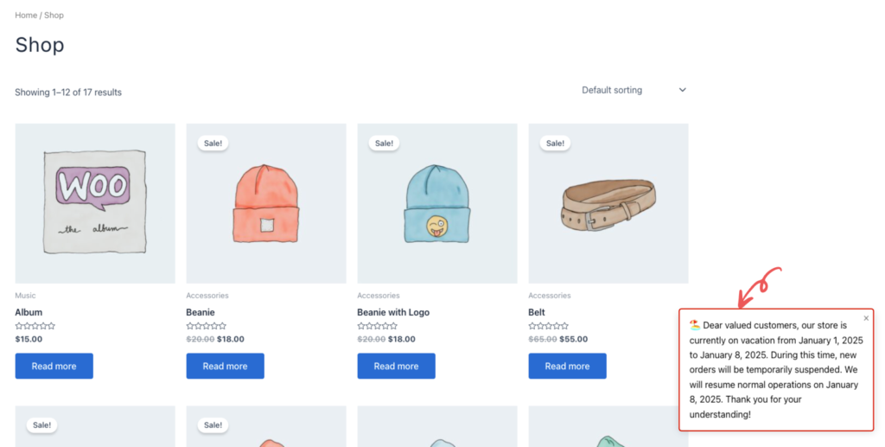Open the Woo album product image
885x447 pixels.
coord(95,204)
